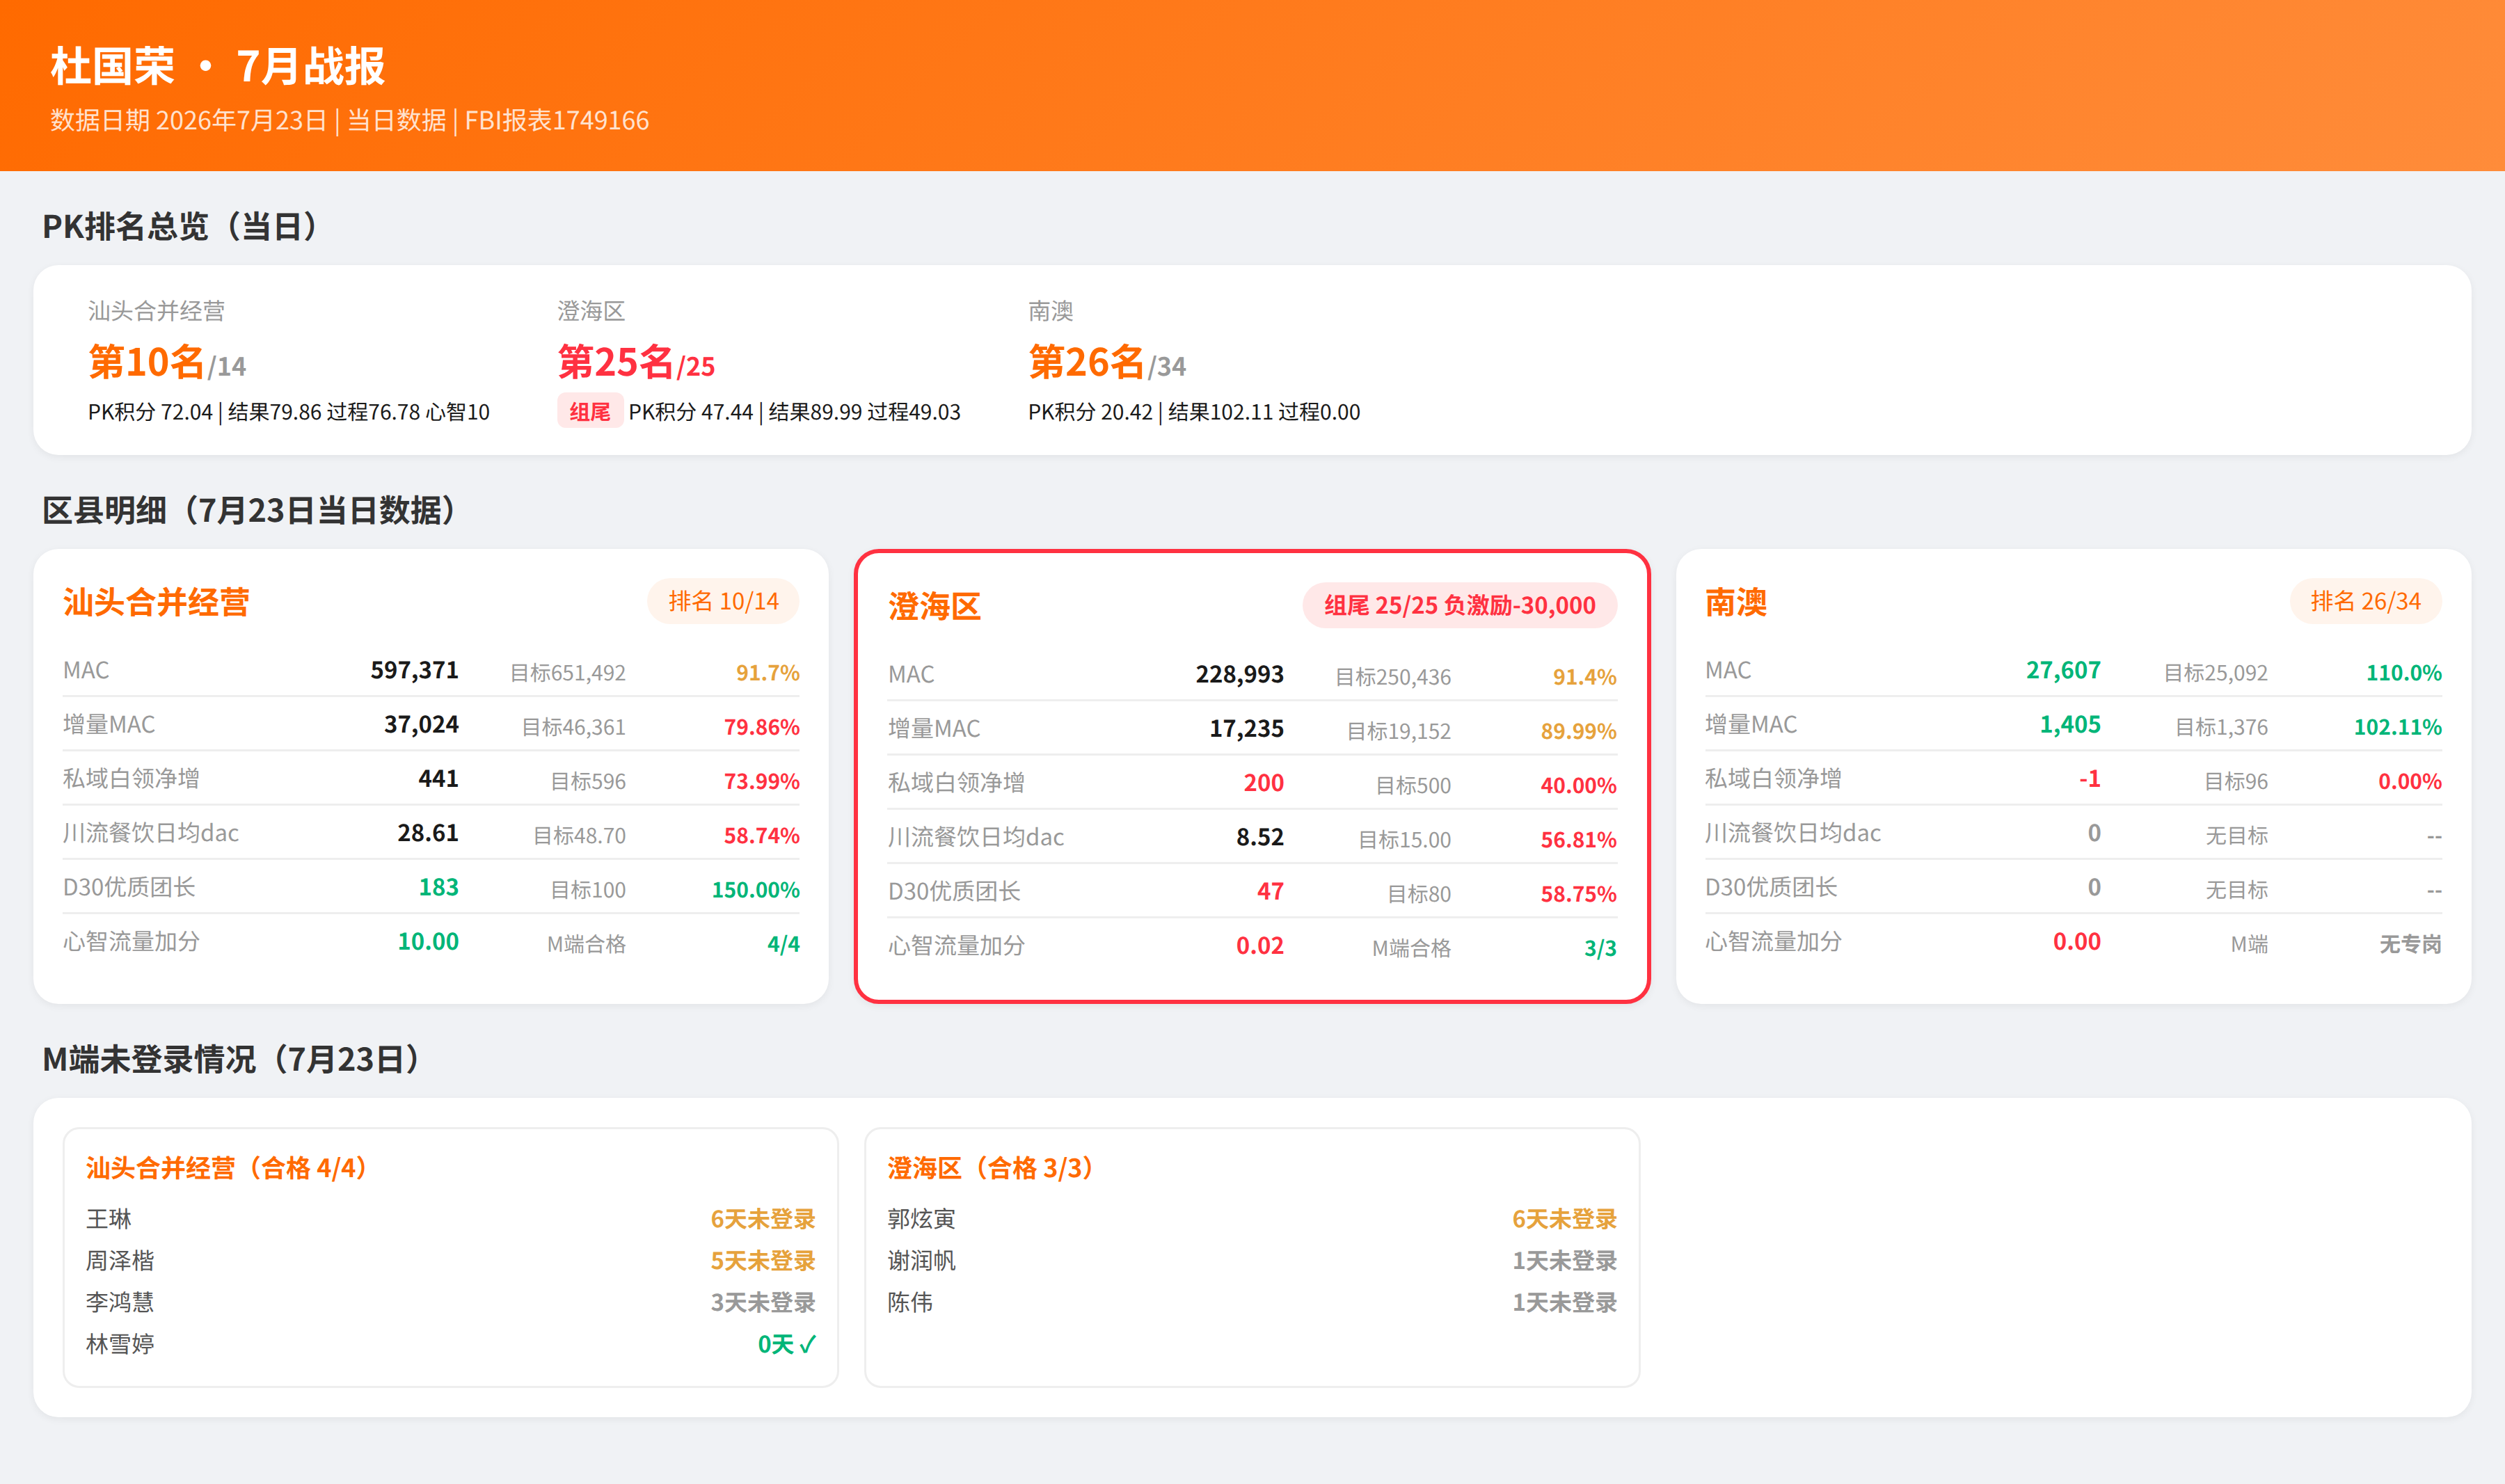The image size is (2505, 1484).
Task: Select 川流餐饮日均dac value 28.61
Action: (428, 833)
